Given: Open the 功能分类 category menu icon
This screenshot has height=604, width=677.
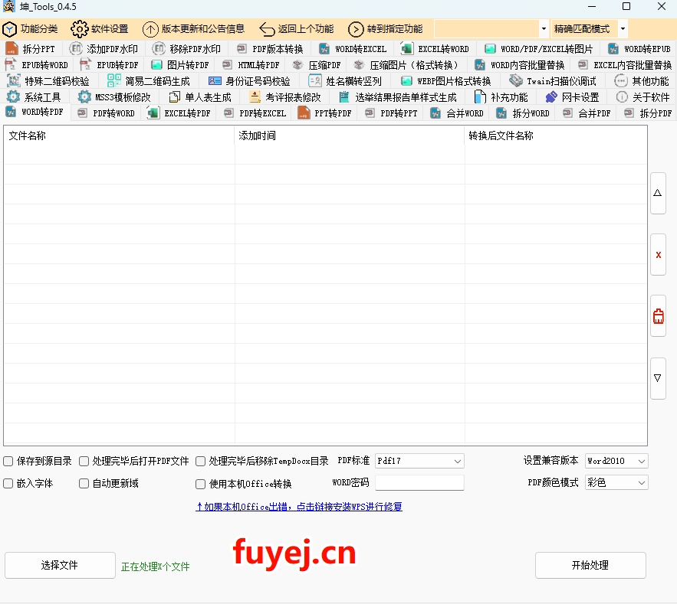Looking at the screenshot, I should tap(9, 29).
